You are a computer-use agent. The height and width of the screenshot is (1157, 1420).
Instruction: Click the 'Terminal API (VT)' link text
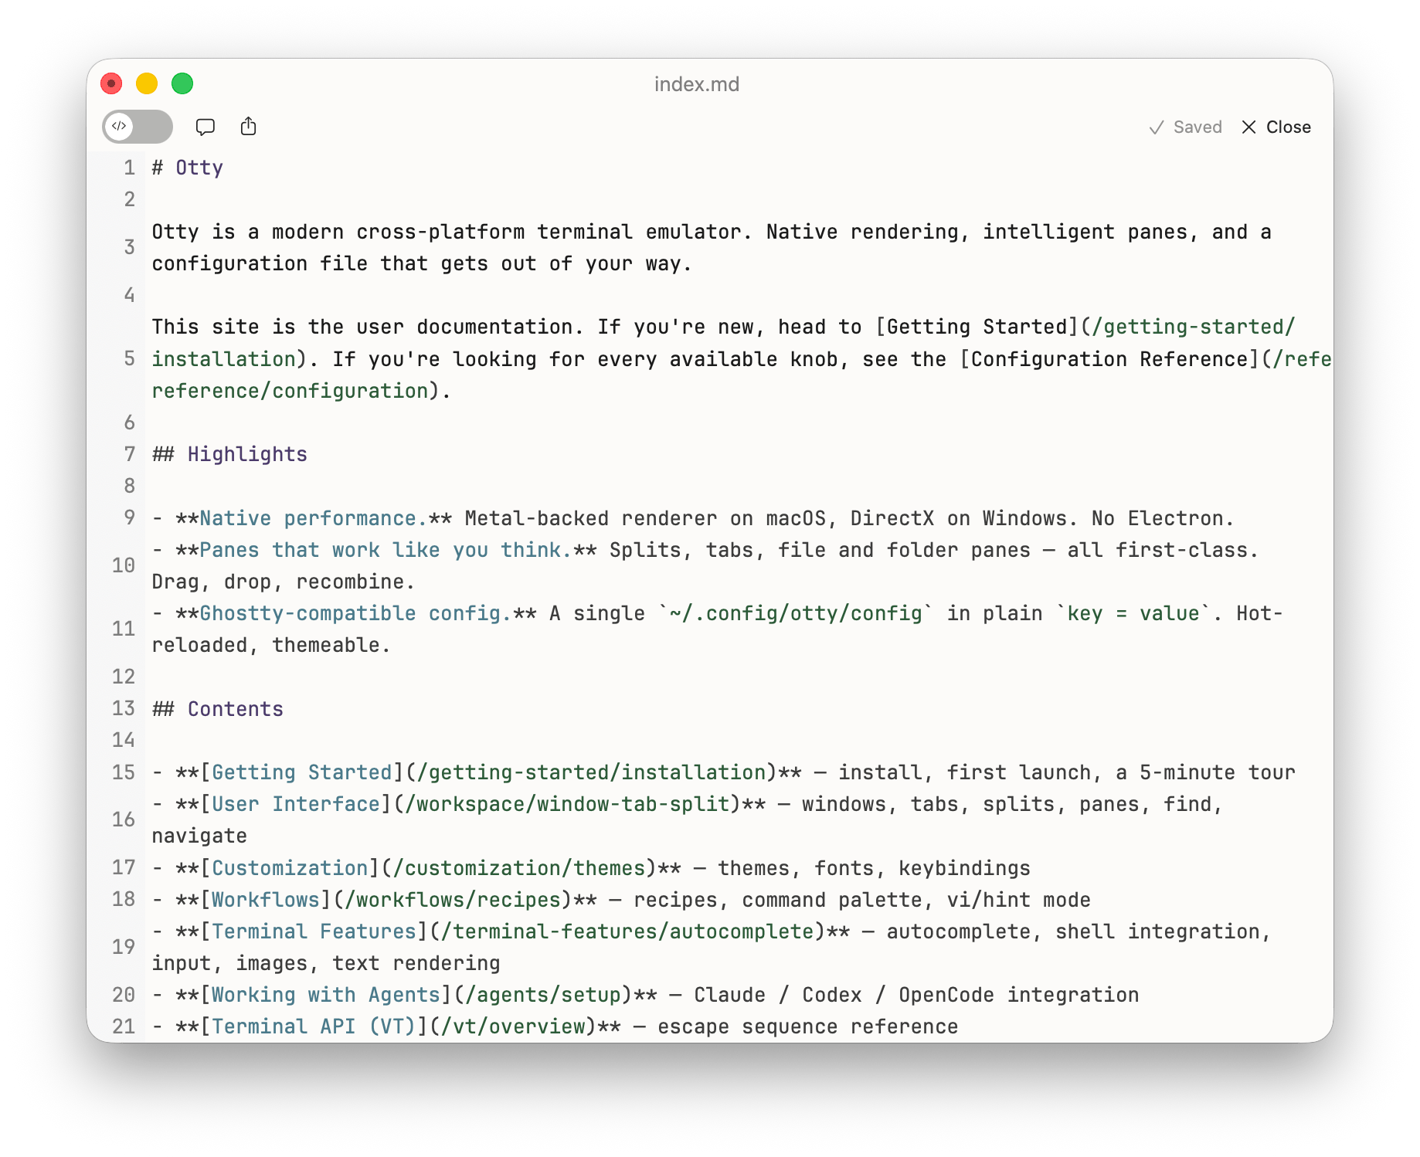[314, 1026]
